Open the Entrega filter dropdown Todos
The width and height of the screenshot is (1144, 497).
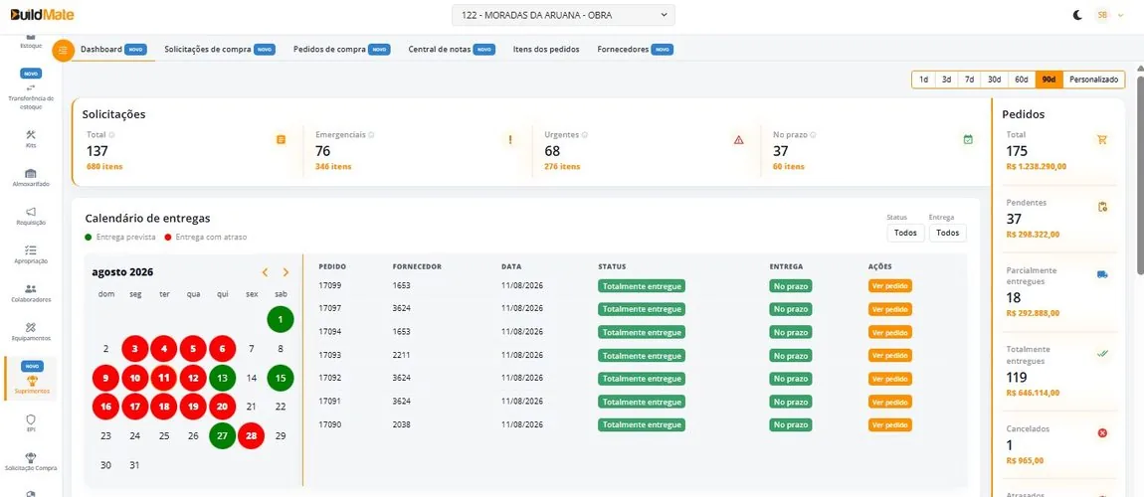coord(948,233)
